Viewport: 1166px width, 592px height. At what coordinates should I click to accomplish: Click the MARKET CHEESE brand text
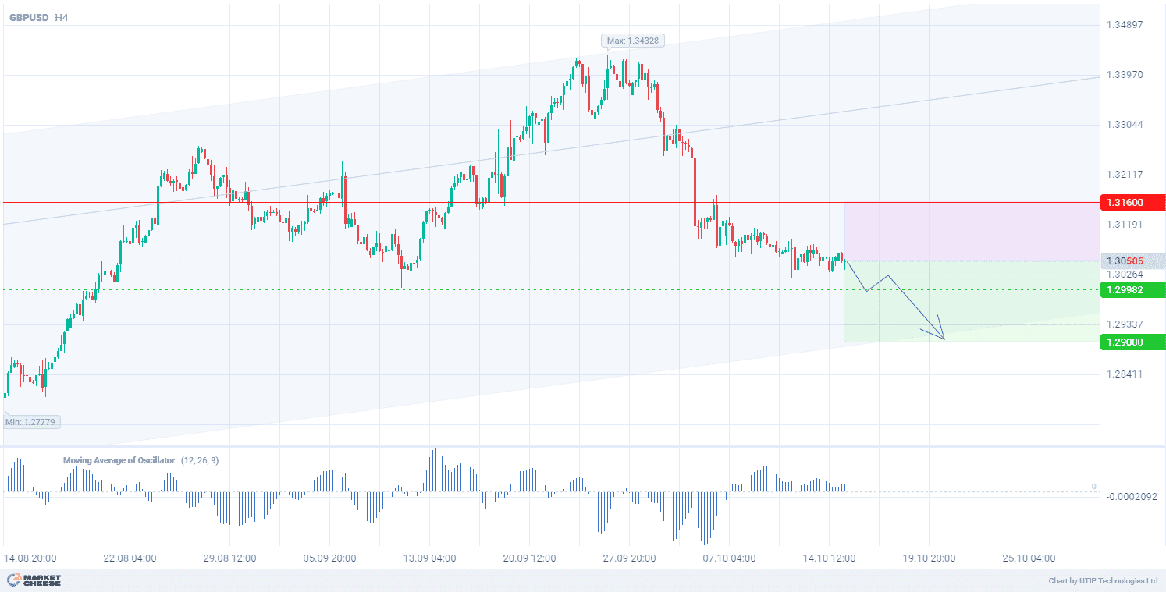tap(44, 580)
